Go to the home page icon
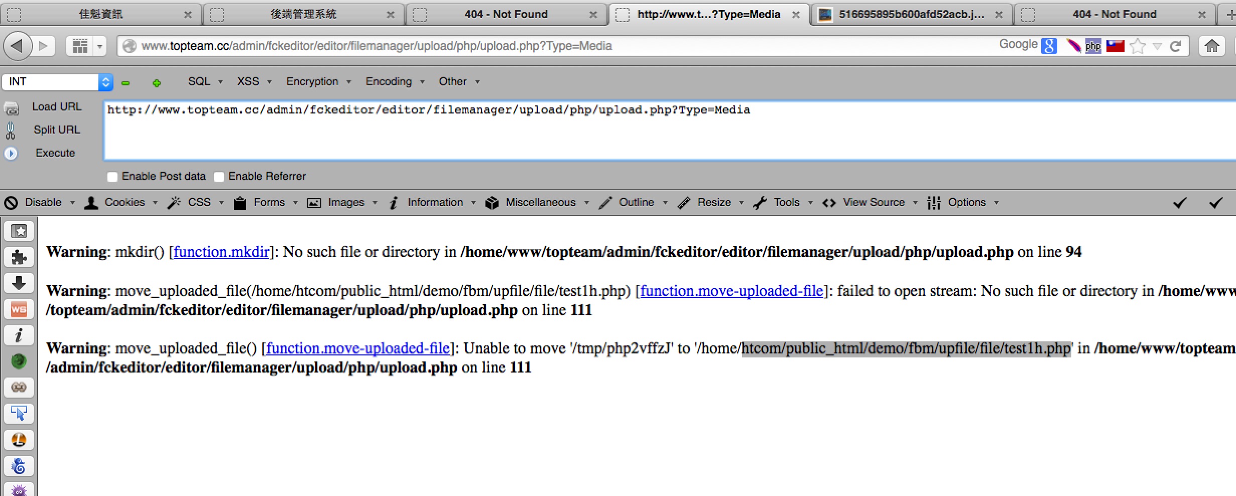Viewport: 1236px width, 496px height. (1211, 46)
